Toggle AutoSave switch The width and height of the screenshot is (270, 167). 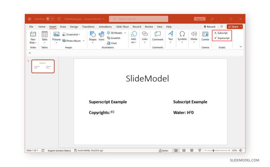(50, 19)
